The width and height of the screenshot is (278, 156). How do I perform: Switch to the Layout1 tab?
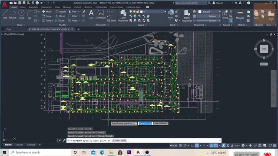pos(19,145)
